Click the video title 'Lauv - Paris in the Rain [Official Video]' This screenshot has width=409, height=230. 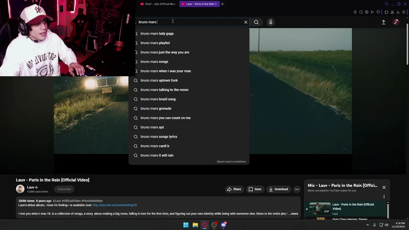click(53, 180)
